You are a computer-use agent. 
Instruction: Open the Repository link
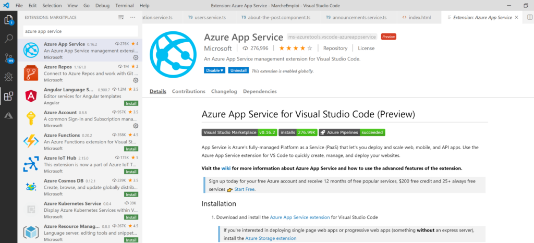(335, 48)
